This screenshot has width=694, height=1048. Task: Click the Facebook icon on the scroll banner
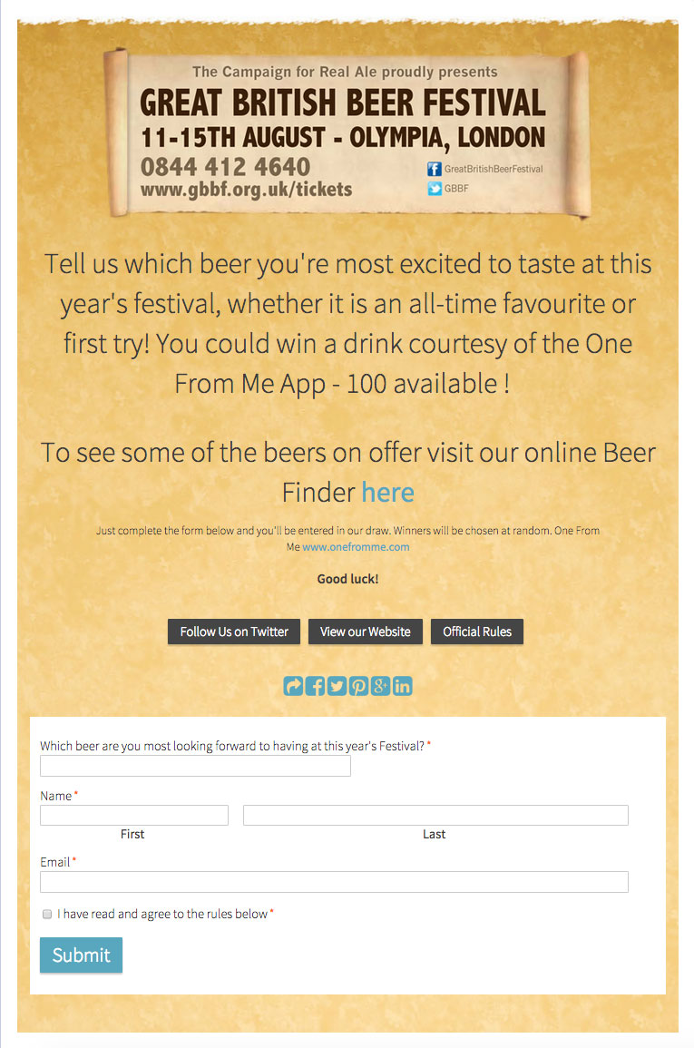pyautogui.click(x=433, y=168)
